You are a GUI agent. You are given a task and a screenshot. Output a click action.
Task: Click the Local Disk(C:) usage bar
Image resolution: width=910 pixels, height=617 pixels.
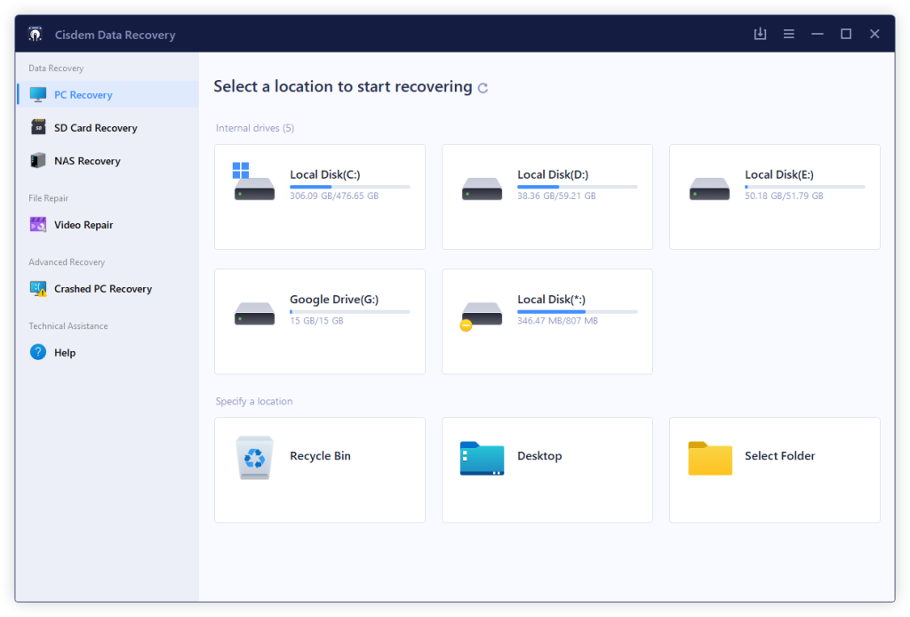click(350, 187)
